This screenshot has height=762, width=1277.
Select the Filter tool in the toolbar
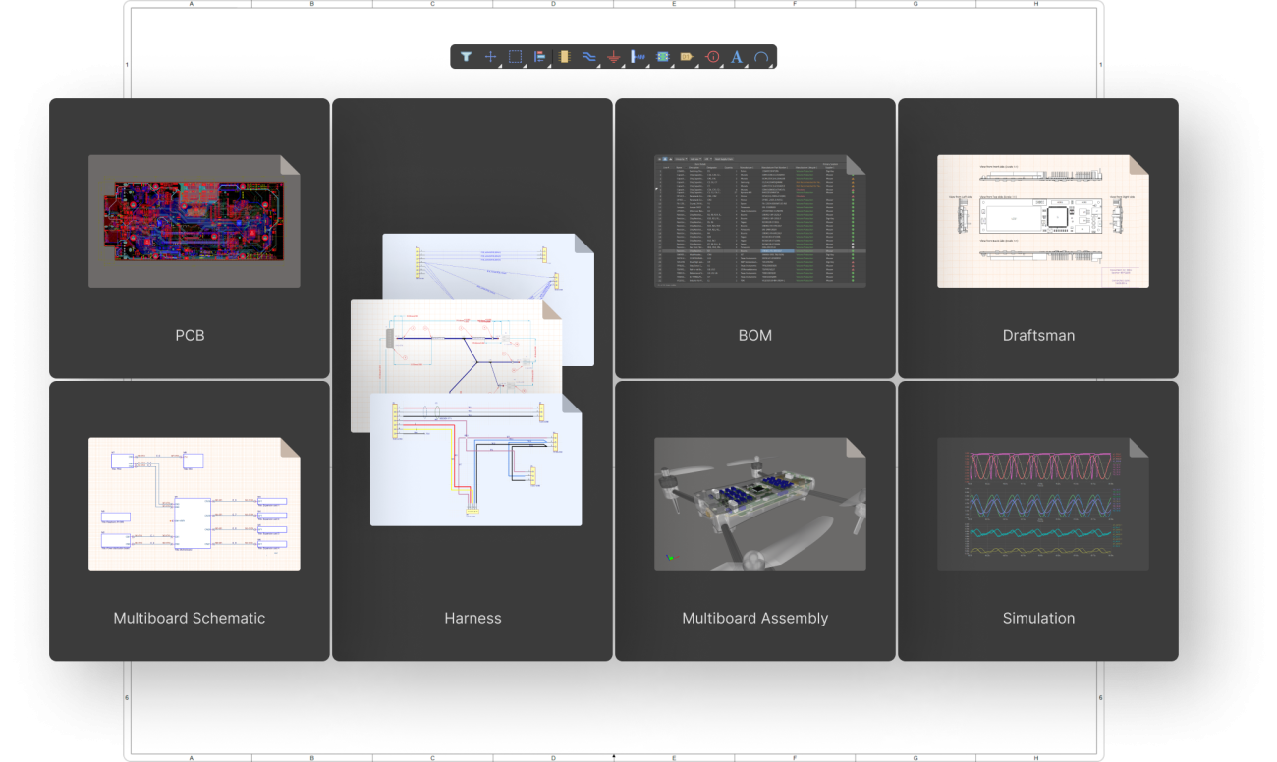[x=466, y=57]
